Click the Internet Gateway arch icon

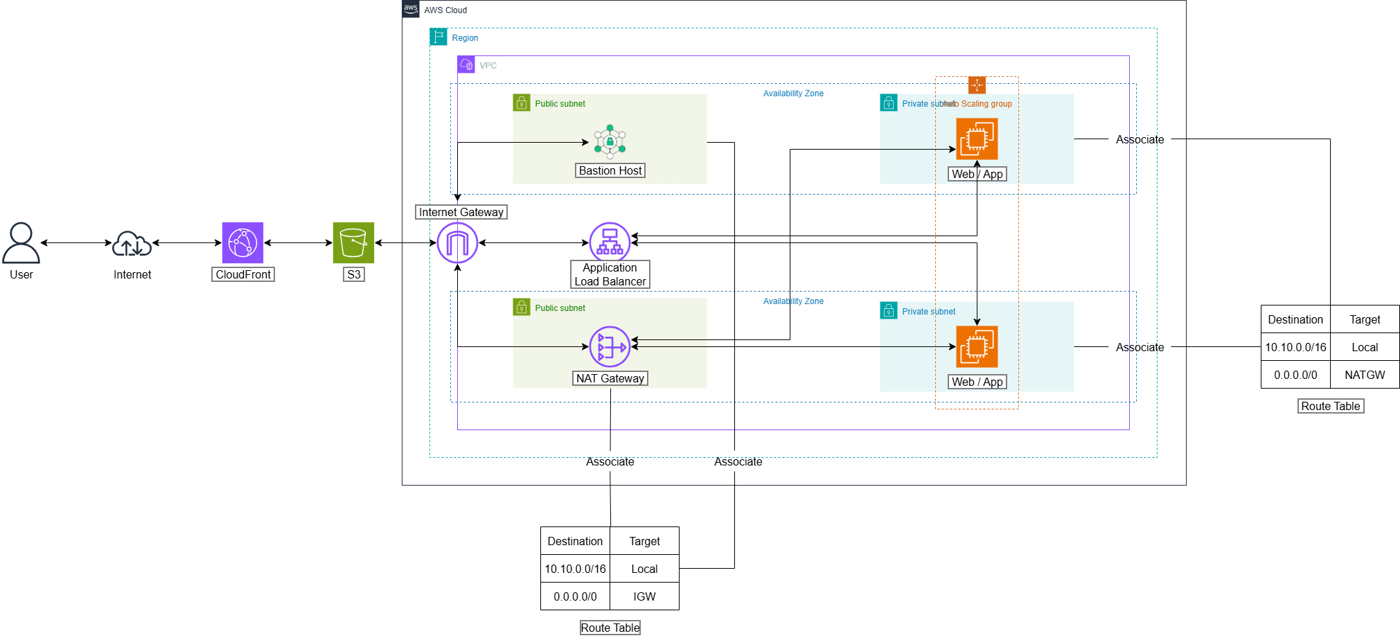[x=457, y=242]
